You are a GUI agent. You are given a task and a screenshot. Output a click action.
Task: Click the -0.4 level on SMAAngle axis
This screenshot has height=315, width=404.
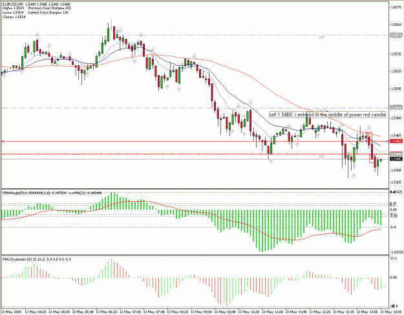tap(393, 227)
